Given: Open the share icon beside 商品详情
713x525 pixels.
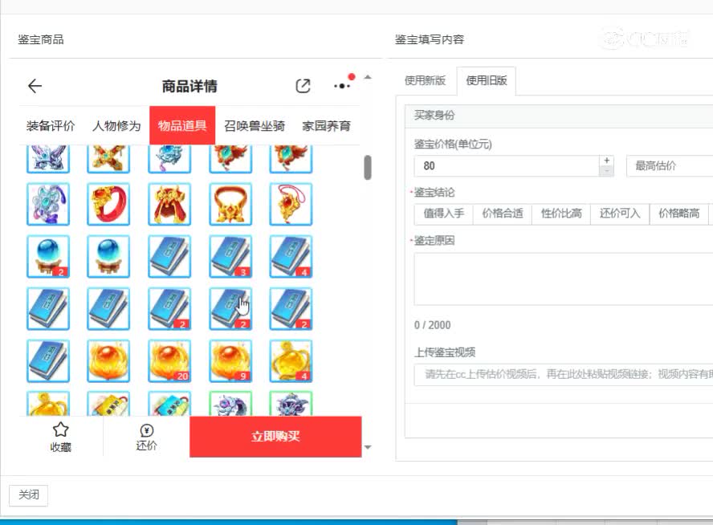Looking at the screenshot, I should point(303,85).
